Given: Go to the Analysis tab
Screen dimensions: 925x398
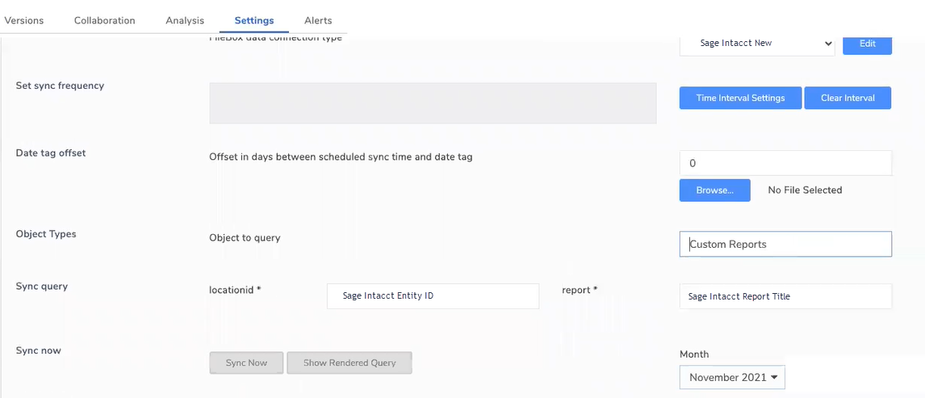Looking at the screenshot, I should point(185,20).
